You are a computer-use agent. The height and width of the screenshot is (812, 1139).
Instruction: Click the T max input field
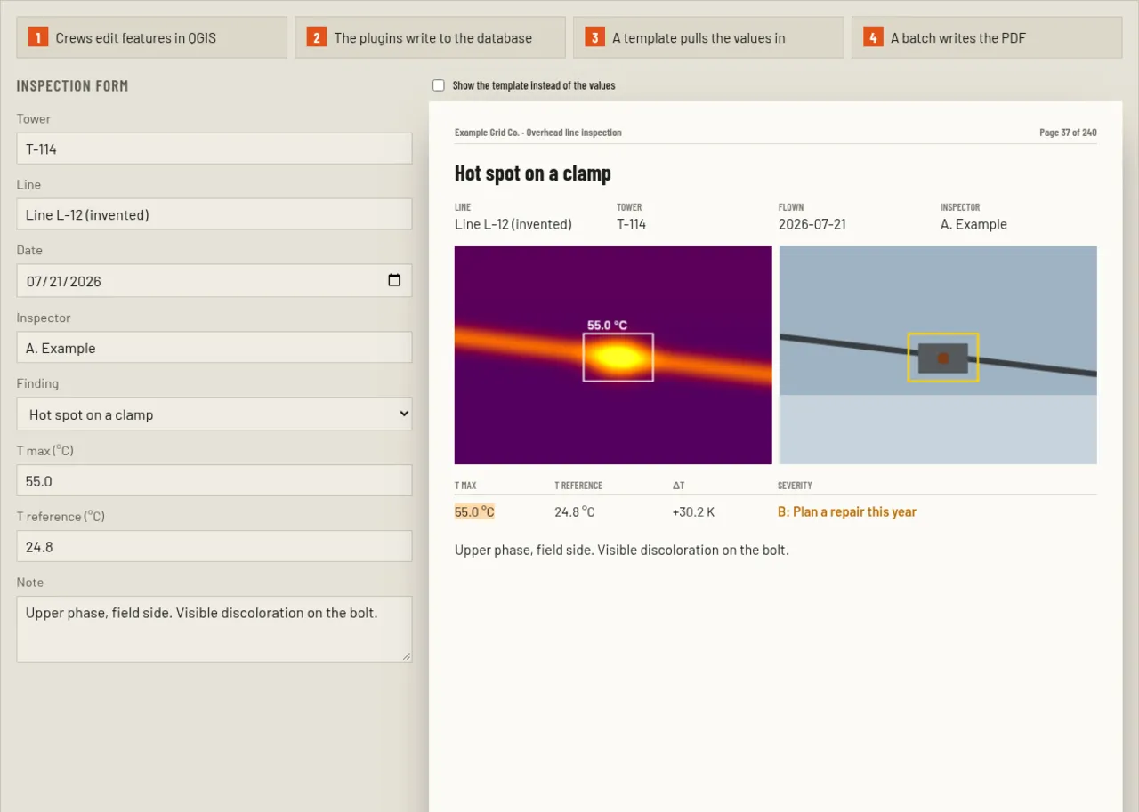tap(214, 480)
